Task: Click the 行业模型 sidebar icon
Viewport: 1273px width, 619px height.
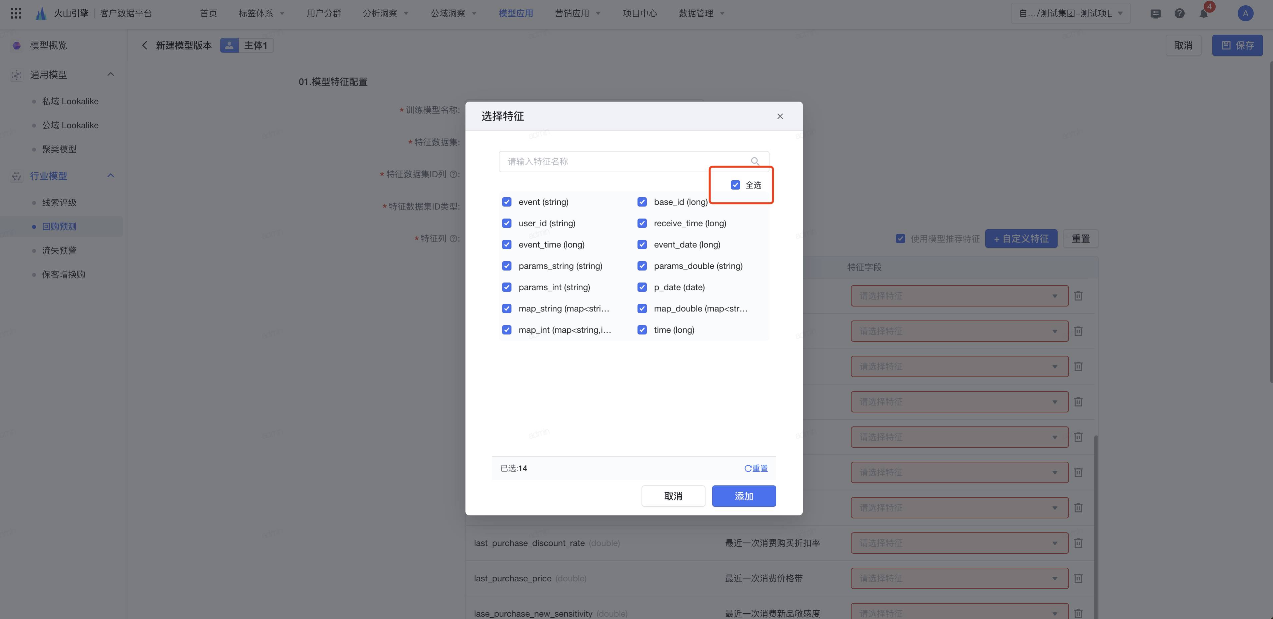Action: click(x=17, y=176)
